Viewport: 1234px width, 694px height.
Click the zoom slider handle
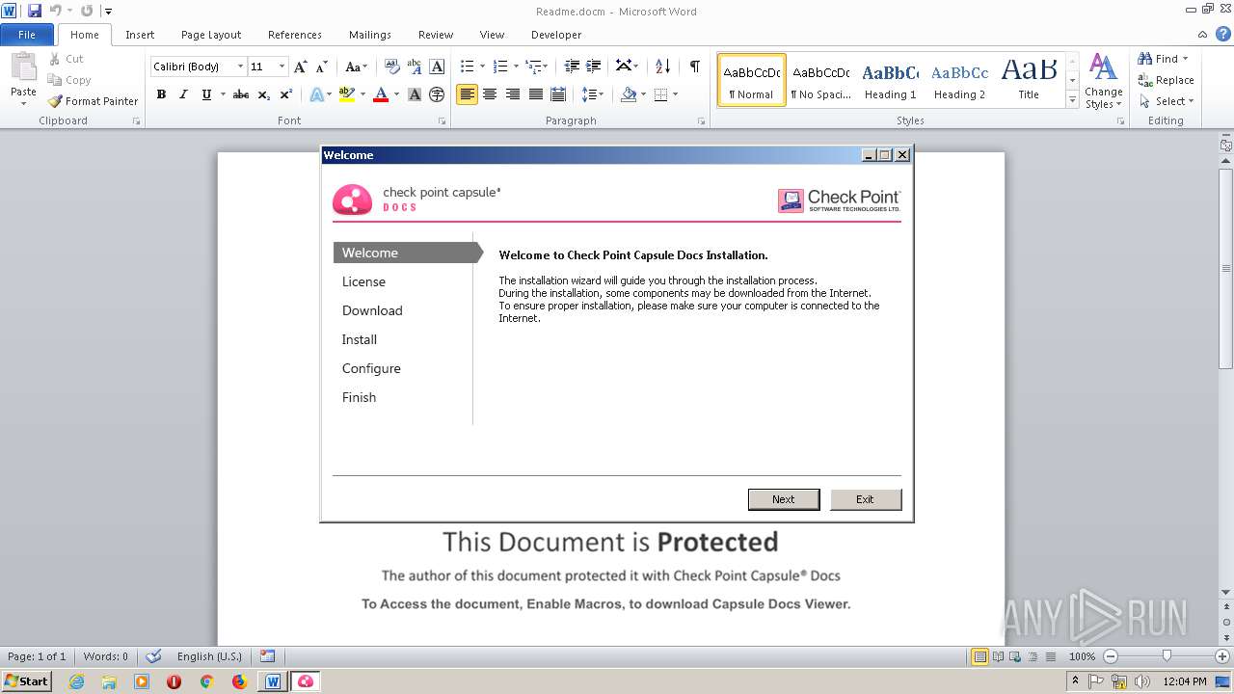coord(1167,656)
